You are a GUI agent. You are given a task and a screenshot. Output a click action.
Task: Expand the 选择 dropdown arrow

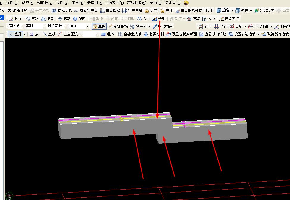point(24,34)
